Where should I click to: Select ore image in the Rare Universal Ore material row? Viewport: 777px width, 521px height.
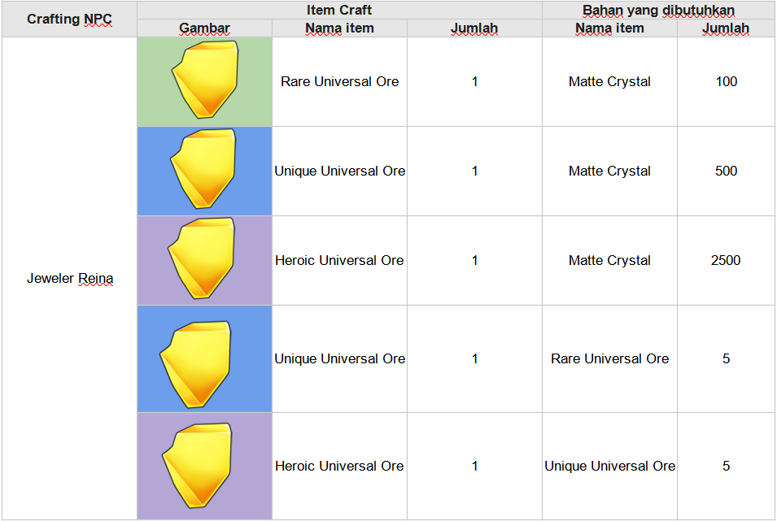(196, 365)
